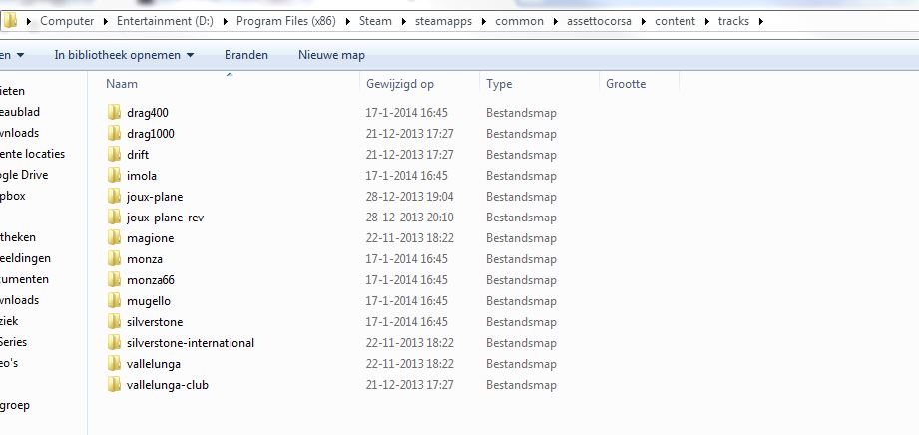
Task: Expand the arrow after 'tracks' in address bar
Action: tap(761, 21)
